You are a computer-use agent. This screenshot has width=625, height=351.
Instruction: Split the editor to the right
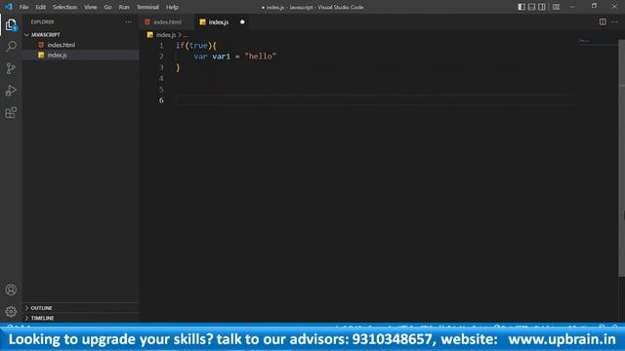[603, 21]
